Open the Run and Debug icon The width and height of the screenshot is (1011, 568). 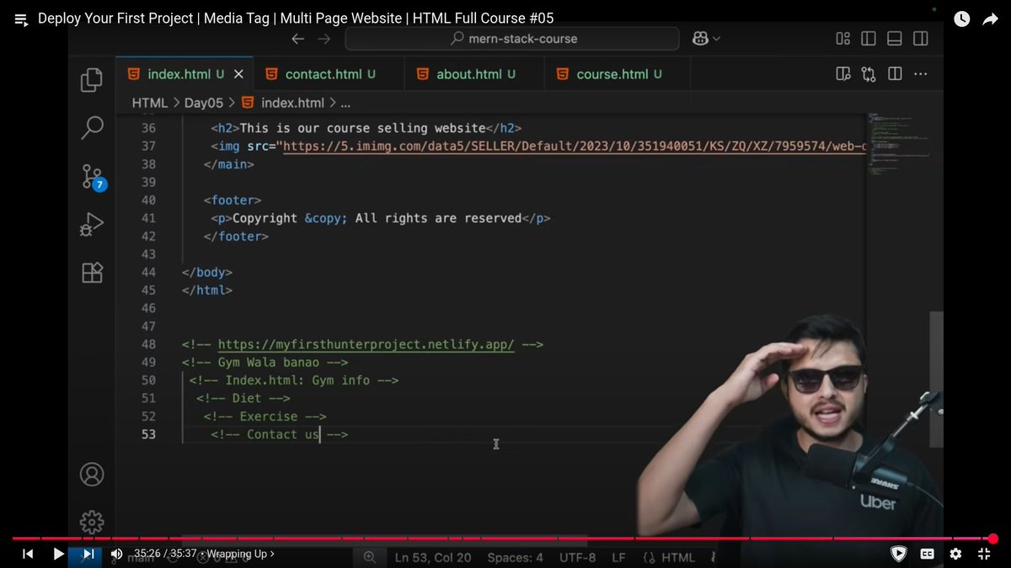[92, 225]
